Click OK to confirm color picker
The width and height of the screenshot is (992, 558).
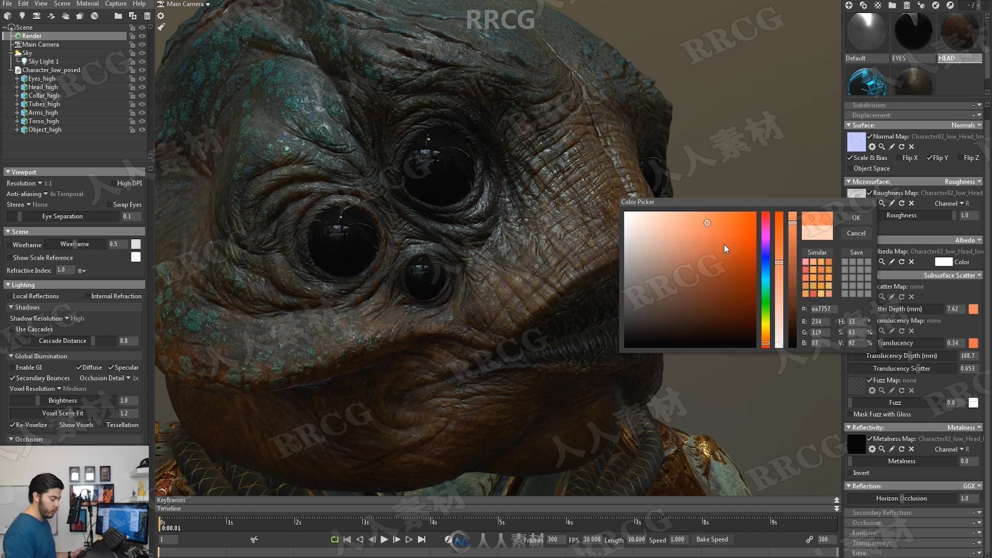point(856,216)
